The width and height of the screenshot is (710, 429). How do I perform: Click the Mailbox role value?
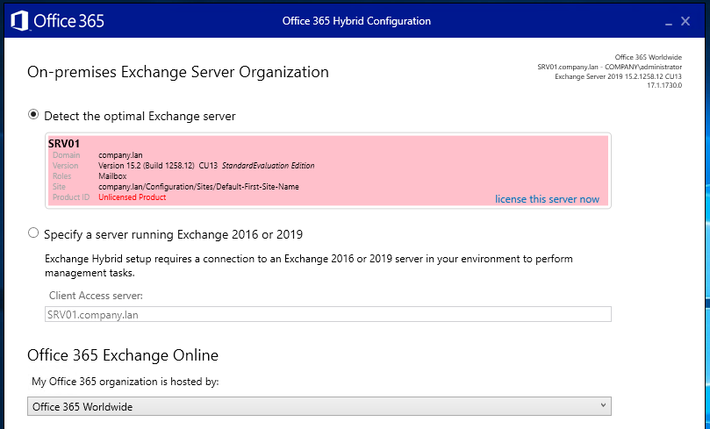112,176
